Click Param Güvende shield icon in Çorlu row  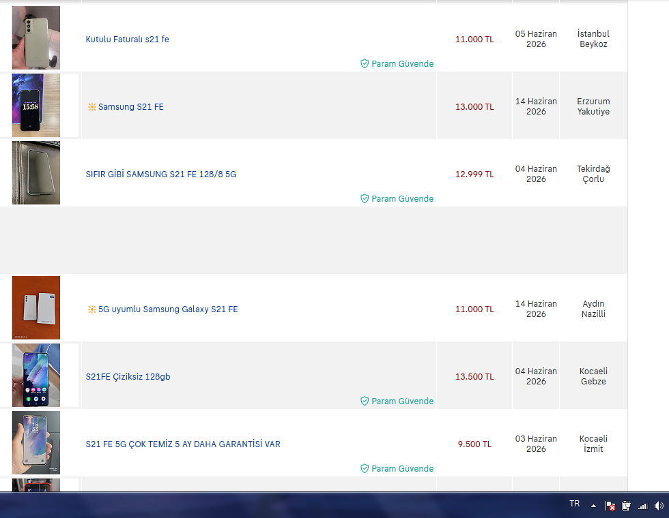click(x=365, y=199)
